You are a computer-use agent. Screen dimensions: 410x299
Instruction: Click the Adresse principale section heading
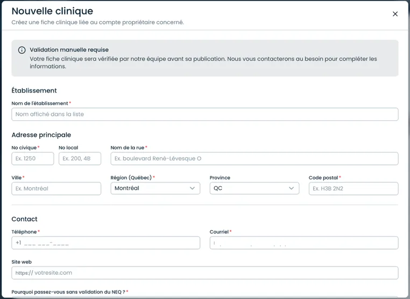pyautogui.click(x=41, y=135)
